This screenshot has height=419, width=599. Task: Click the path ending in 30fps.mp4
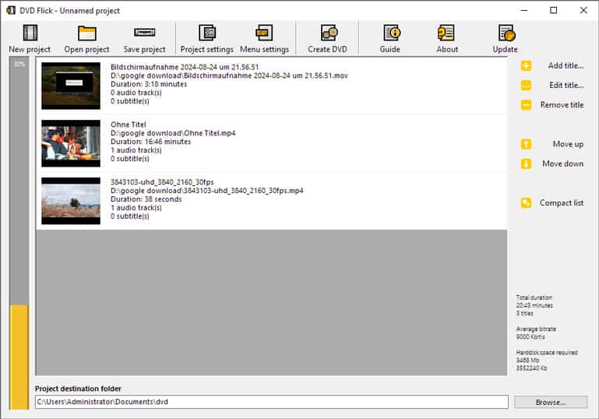206,191
